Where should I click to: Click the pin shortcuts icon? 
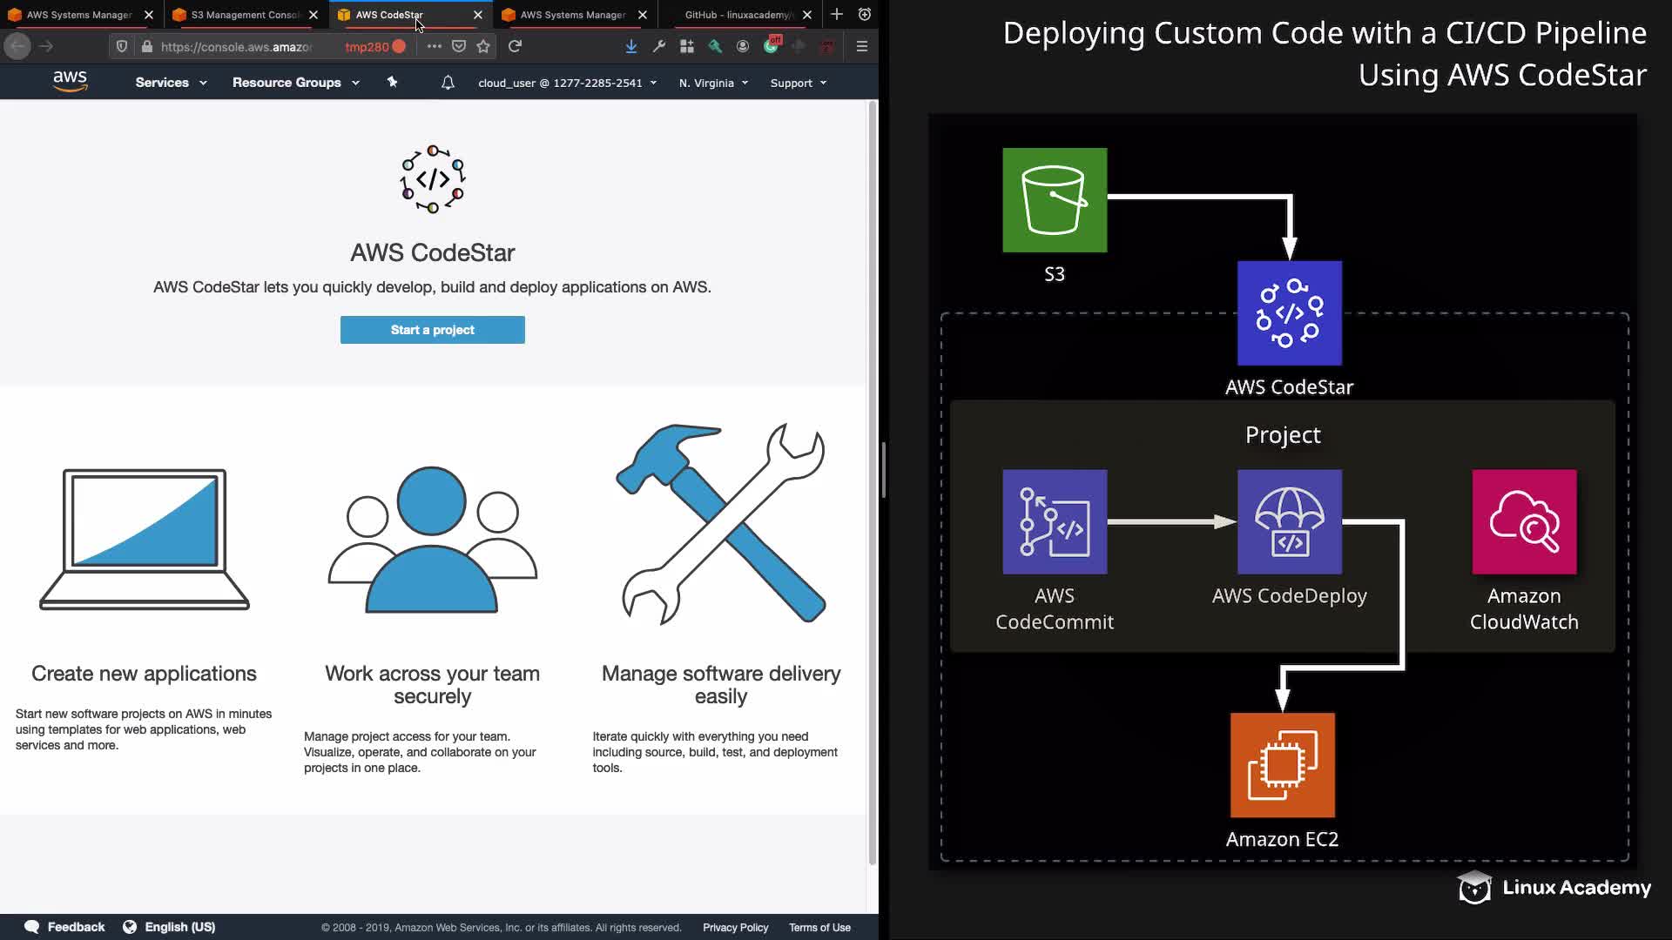[x=392, y=82]
